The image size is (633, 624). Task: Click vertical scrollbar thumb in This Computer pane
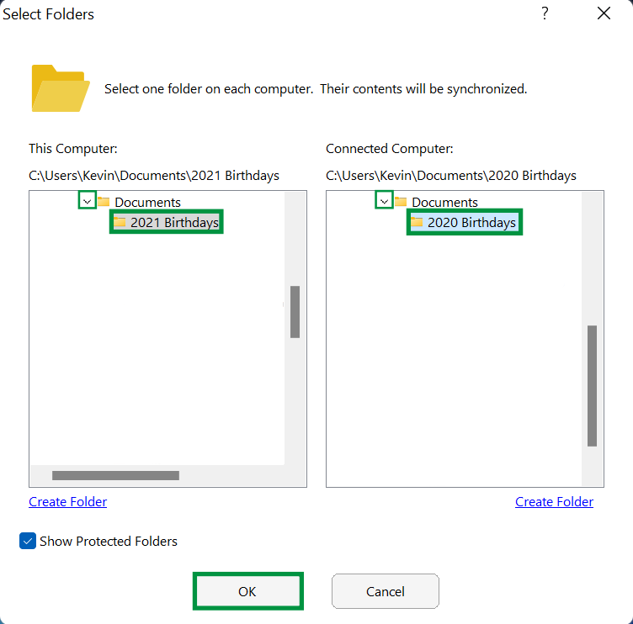coord(295,312)
